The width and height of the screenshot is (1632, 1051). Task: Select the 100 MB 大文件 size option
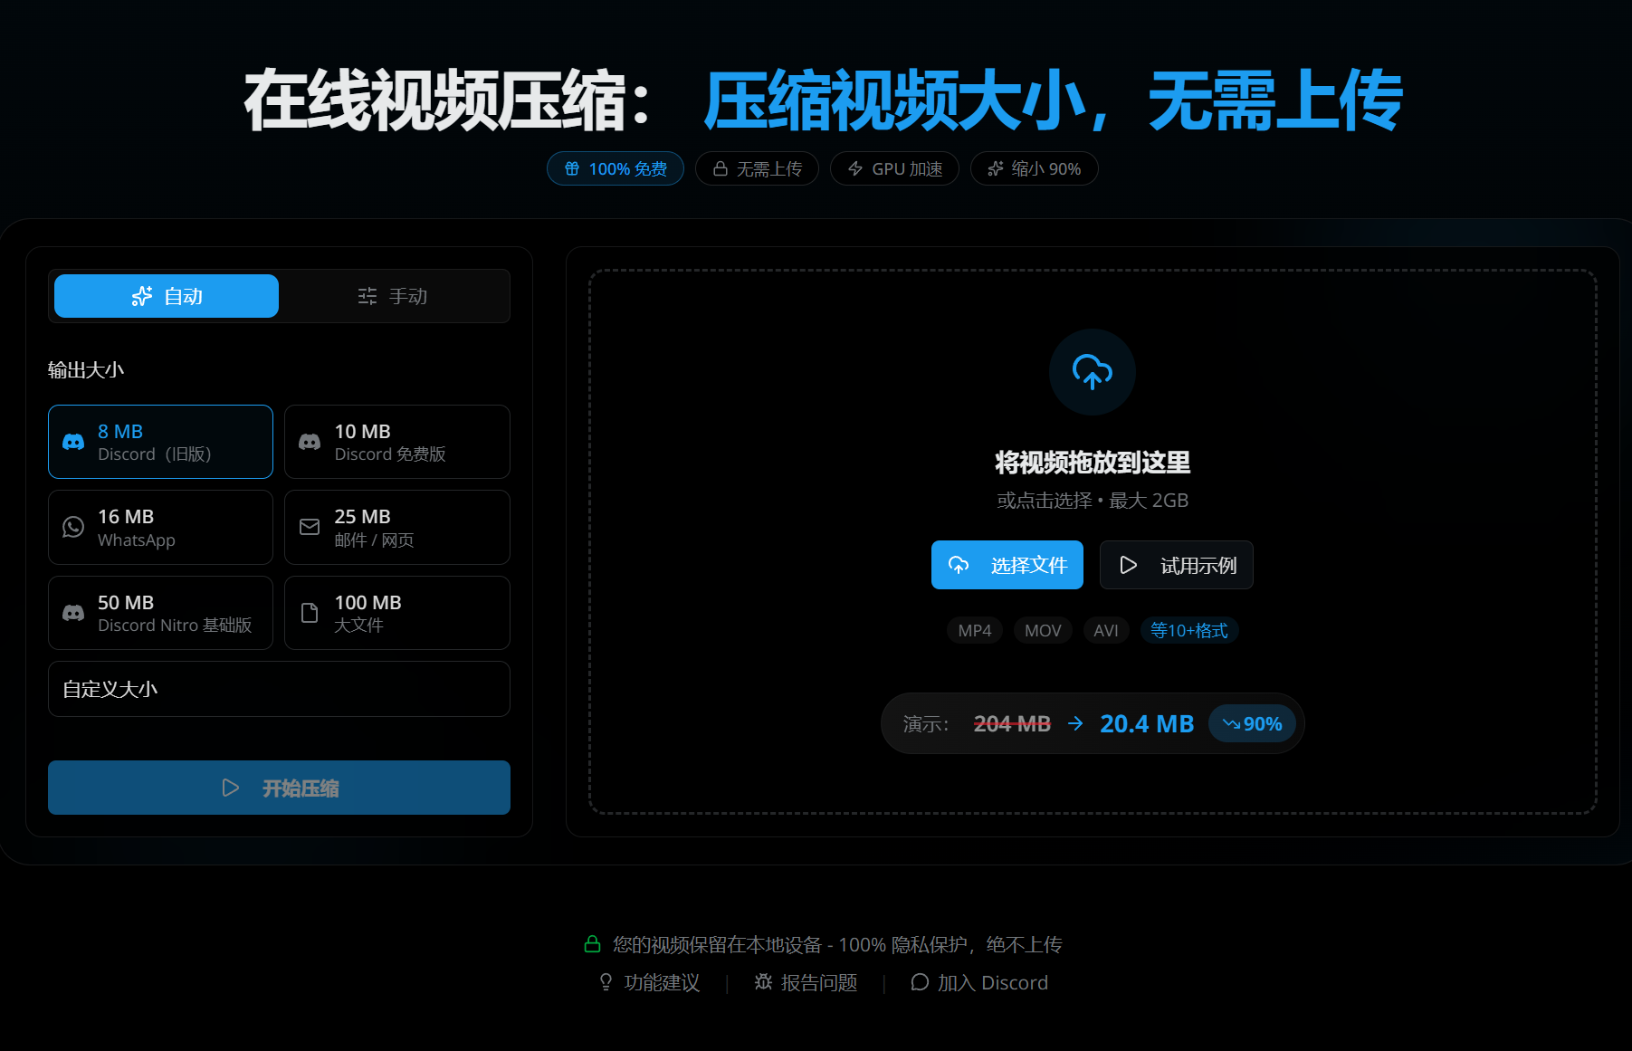click(x=396, y=613)
